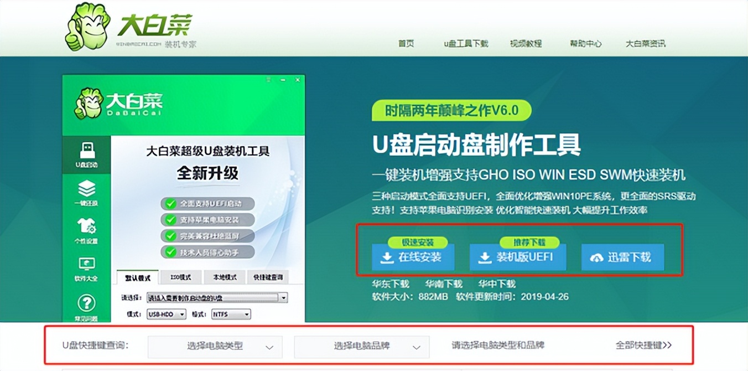Go to the 首页 navigation item
Screen dimensions: 748x371
pos(406,43)
